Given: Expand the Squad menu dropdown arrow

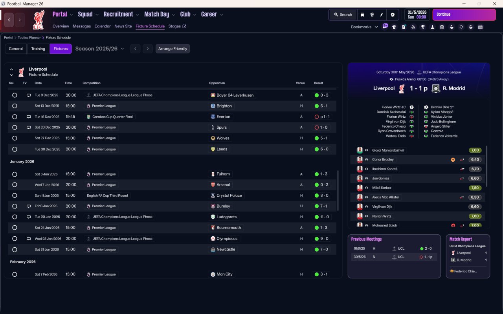Looking at the screenshot, I should click(97, 15).
